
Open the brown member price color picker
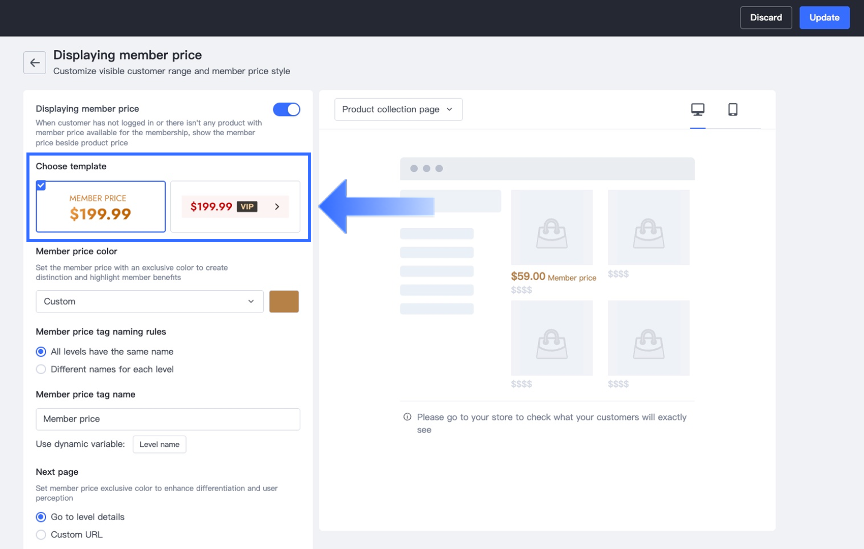pyautogui.click(x=284, y=301)
